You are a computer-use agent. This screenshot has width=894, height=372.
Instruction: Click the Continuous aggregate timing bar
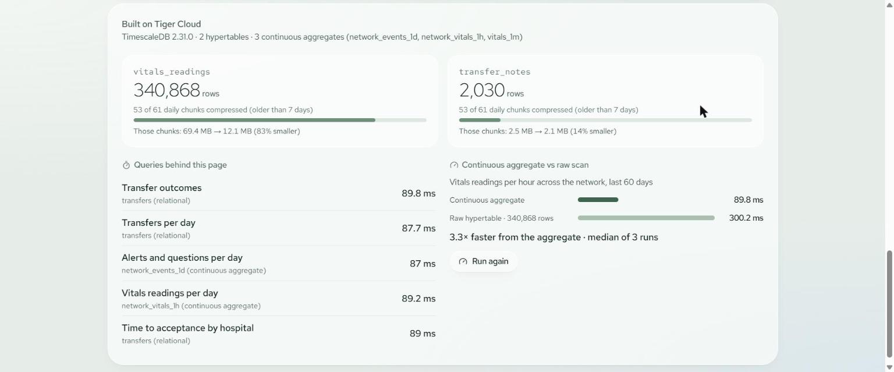[x=598, y=200]
